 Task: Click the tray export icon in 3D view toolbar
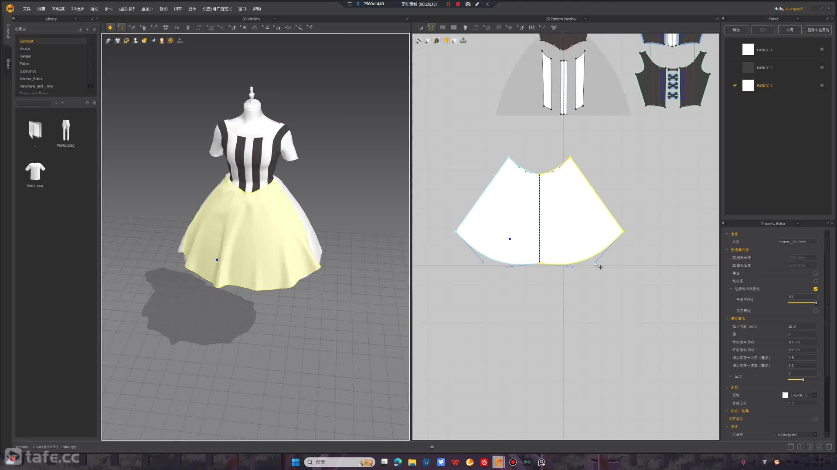point(180,40)
